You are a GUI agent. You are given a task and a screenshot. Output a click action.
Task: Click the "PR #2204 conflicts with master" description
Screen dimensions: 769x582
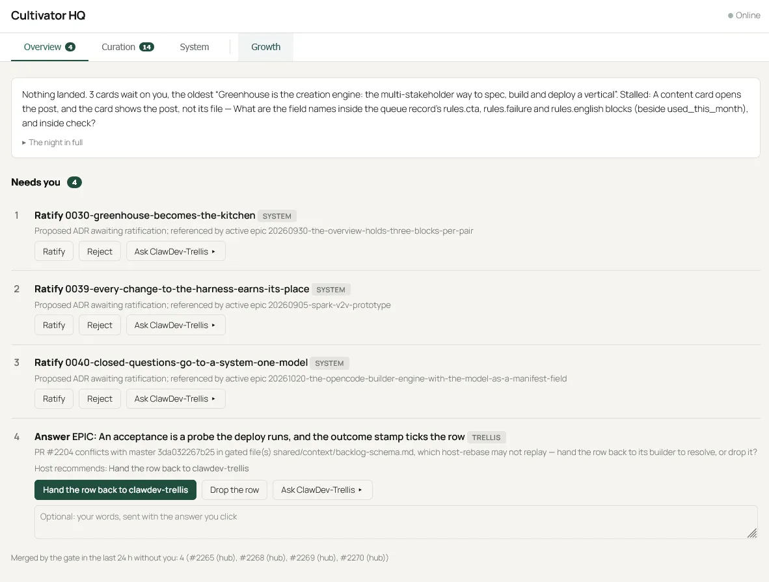point(396,452)
